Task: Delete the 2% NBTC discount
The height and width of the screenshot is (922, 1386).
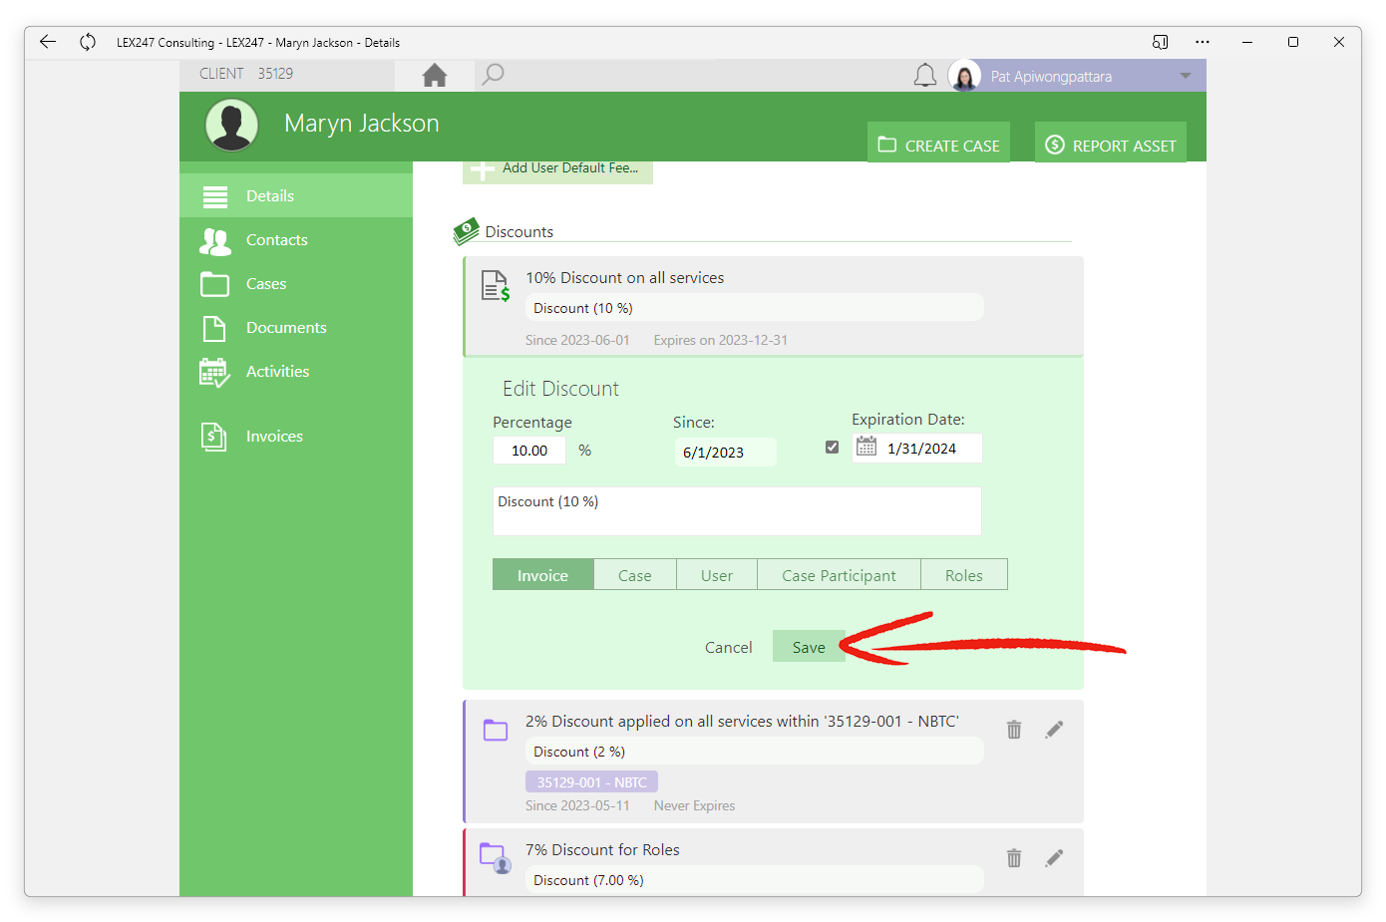Action: coord(1014,730)
